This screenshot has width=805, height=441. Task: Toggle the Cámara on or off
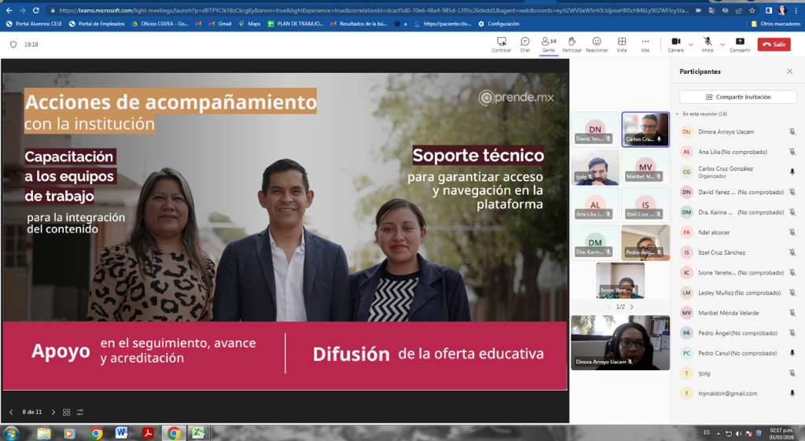pyautogui.click(x=675, y=44)
